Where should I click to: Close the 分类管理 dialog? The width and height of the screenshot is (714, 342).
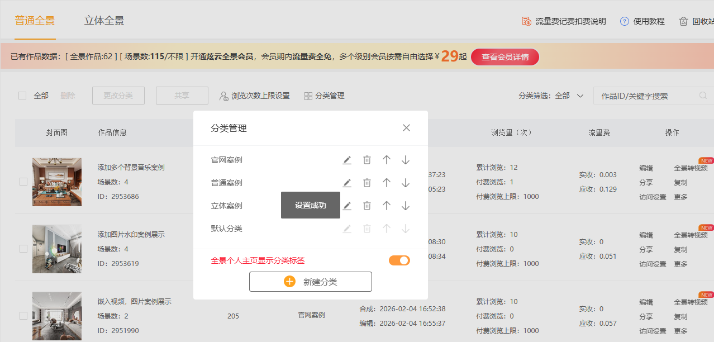(406, 128)
